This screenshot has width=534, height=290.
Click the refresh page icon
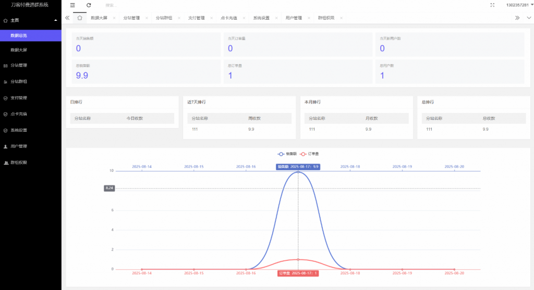coord(89,5)
